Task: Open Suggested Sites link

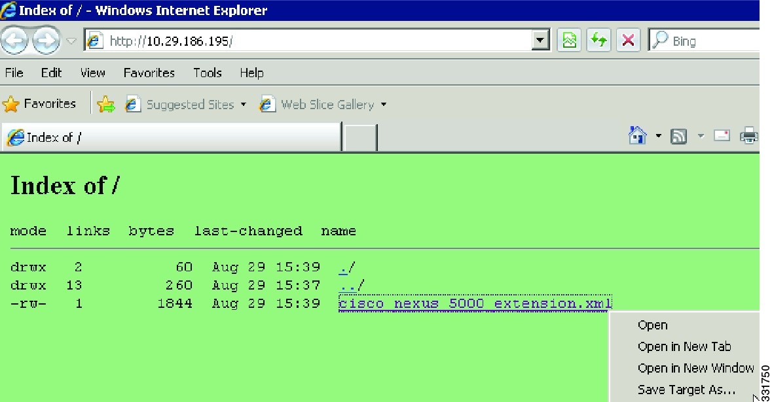Action: [179, 105]
